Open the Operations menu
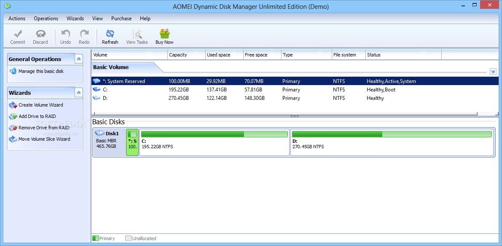 click(x=46, y=19)
